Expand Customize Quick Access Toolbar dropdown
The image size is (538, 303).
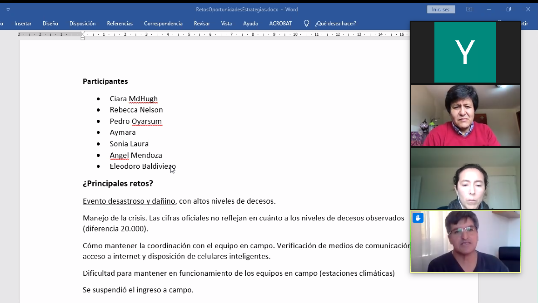8,9
